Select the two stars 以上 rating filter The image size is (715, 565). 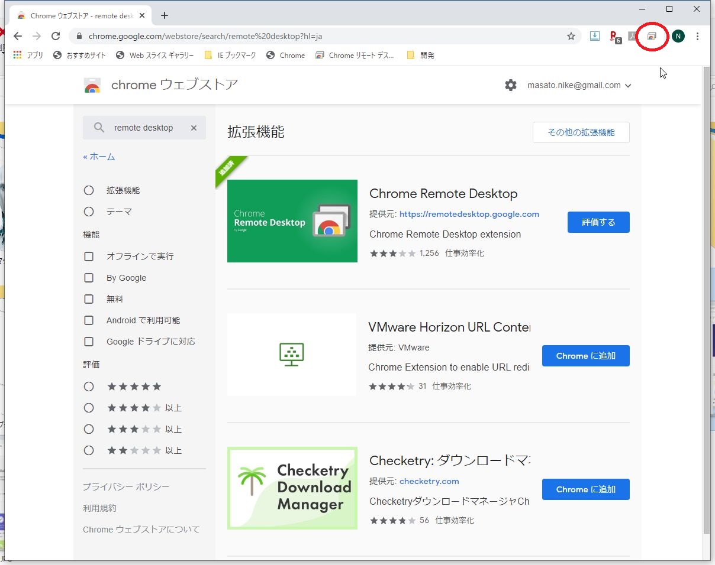tap(89, 450)
